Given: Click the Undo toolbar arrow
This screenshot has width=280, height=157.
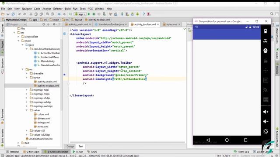Looking at the screenshot, I should click(19, 14).
